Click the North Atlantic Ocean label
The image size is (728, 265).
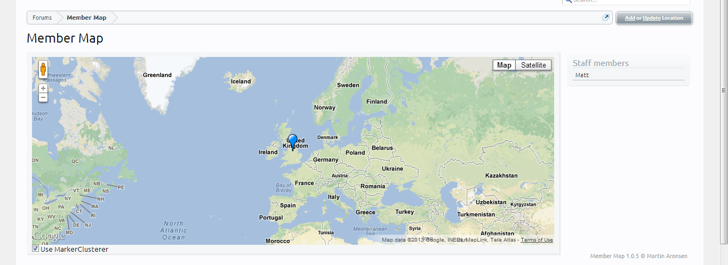point(173,230)
